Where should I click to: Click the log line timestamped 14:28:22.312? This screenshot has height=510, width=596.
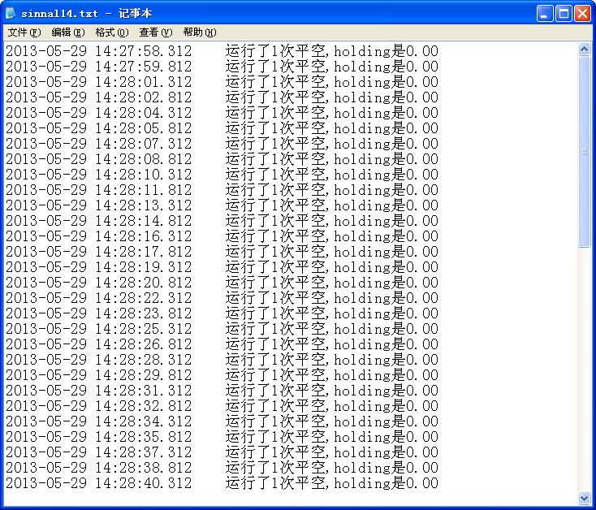pos(222,298)
